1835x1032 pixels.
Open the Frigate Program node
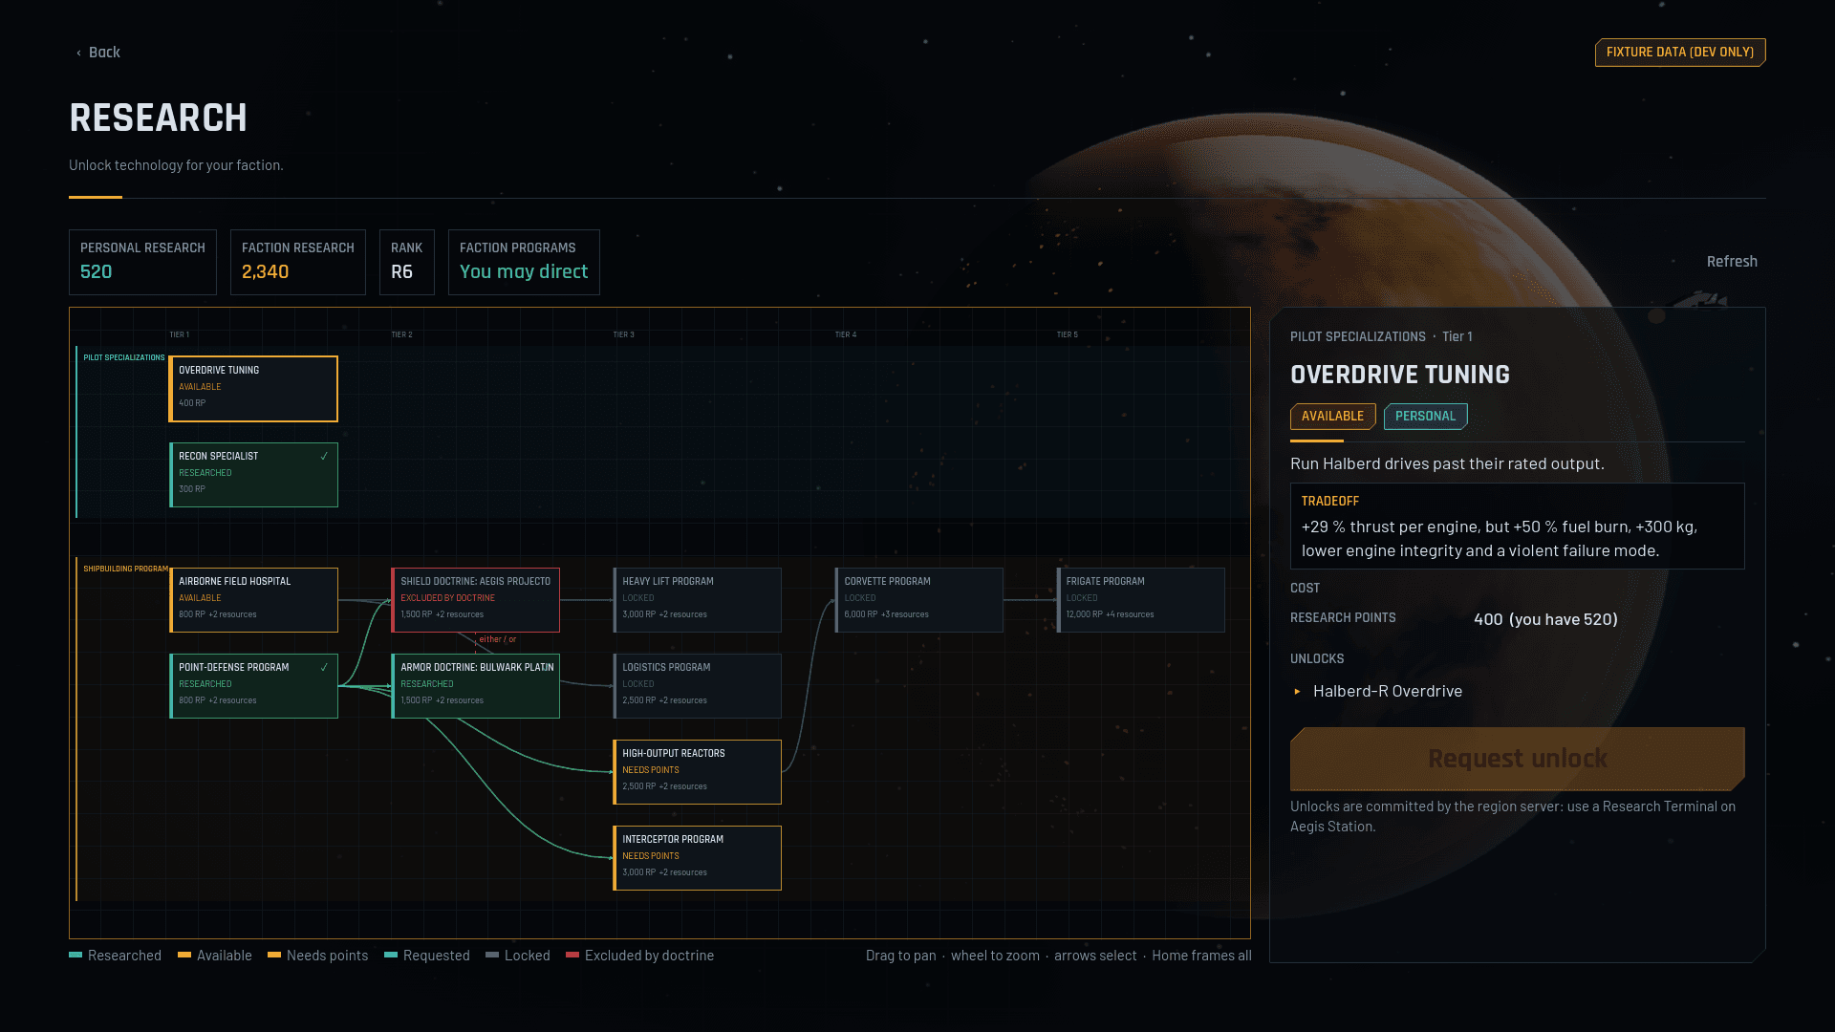tap(1140, 600)
